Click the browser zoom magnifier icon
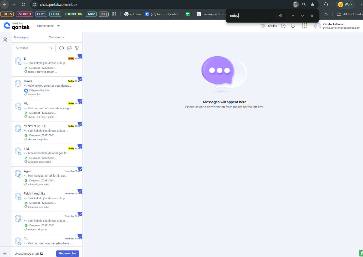Screen dimensions: 363x257 (304, 4)
